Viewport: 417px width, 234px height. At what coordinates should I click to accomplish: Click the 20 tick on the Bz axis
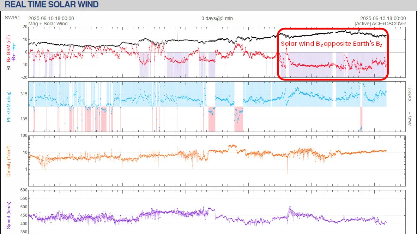(25, 27)
